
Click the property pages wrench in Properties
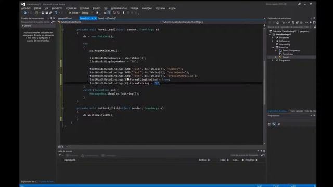click(x=279, y=124)
